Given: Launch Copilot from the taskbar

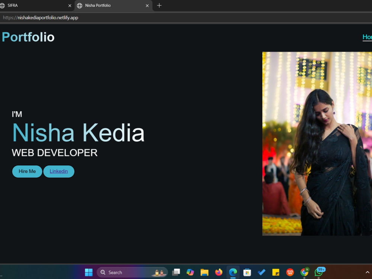Looking at the screenshot, I should (x=190, y=272).
